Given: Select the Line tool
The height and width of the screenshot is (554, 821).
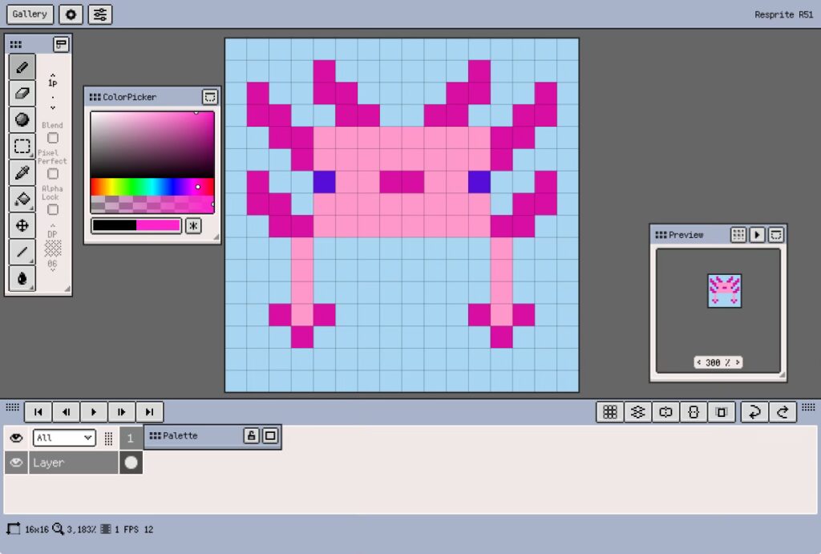Looking at the screenshot, I should [22, 252].
